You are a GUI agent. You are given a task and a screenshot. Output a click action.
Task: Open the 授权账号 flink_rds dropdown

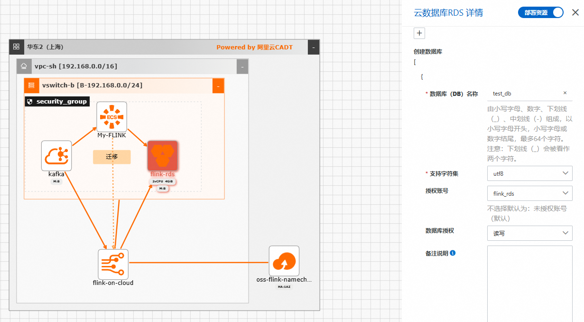[529, 193]
